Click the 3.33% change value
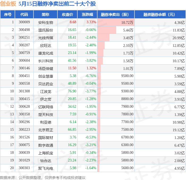 point(91,22)
